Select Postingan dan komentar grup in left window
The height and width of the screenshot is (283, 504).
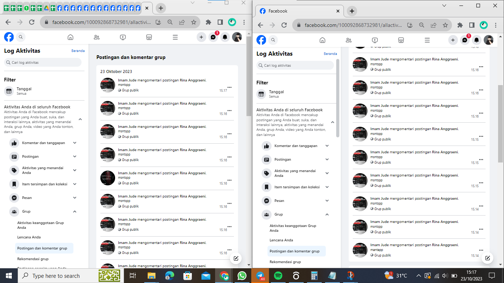pos(44,248)
